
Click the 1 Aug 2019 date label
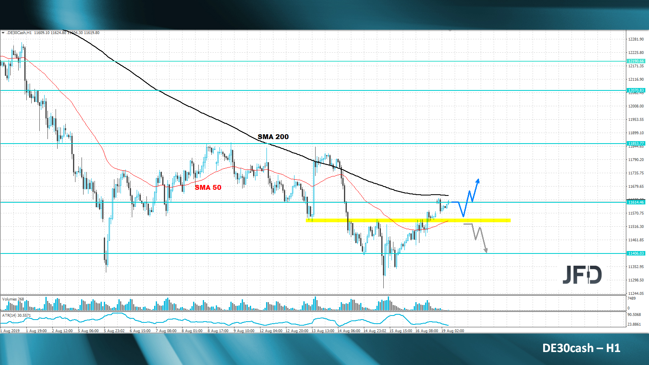pos(10,331)
